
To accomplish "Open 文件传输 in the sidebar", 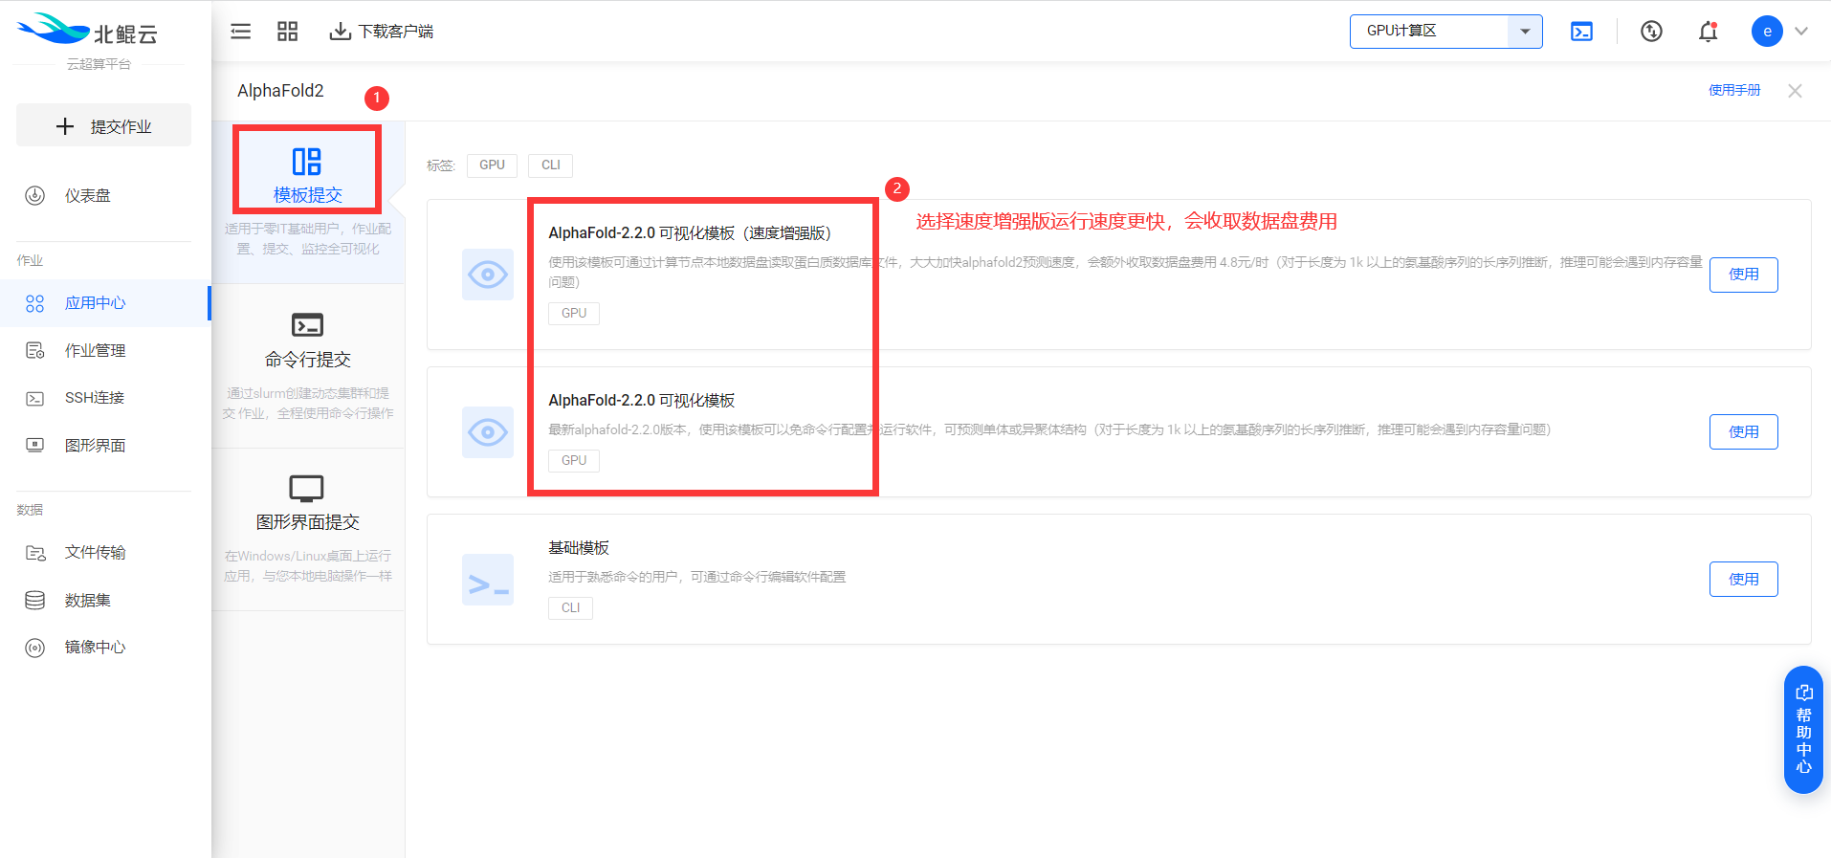I will click(x=105, y=553).
